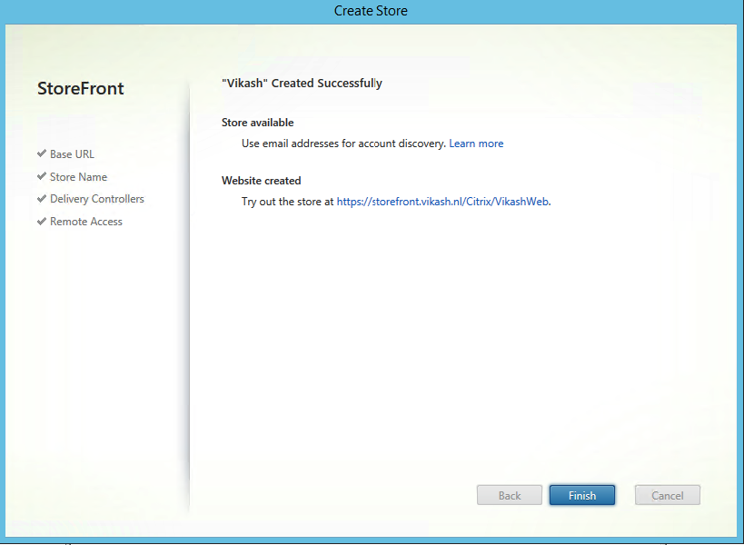Click the Back button
Screen dimensions: 744x545
(x=509, y=495)
